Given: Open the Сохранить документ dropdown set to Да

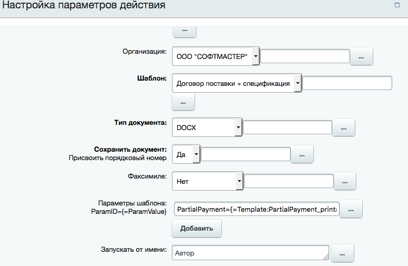Looking at the screenshot, I should pos(187,154).
